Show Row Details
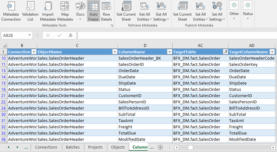Image resolution: width=277 pixels, height=152 pixels. pos(106,11)
